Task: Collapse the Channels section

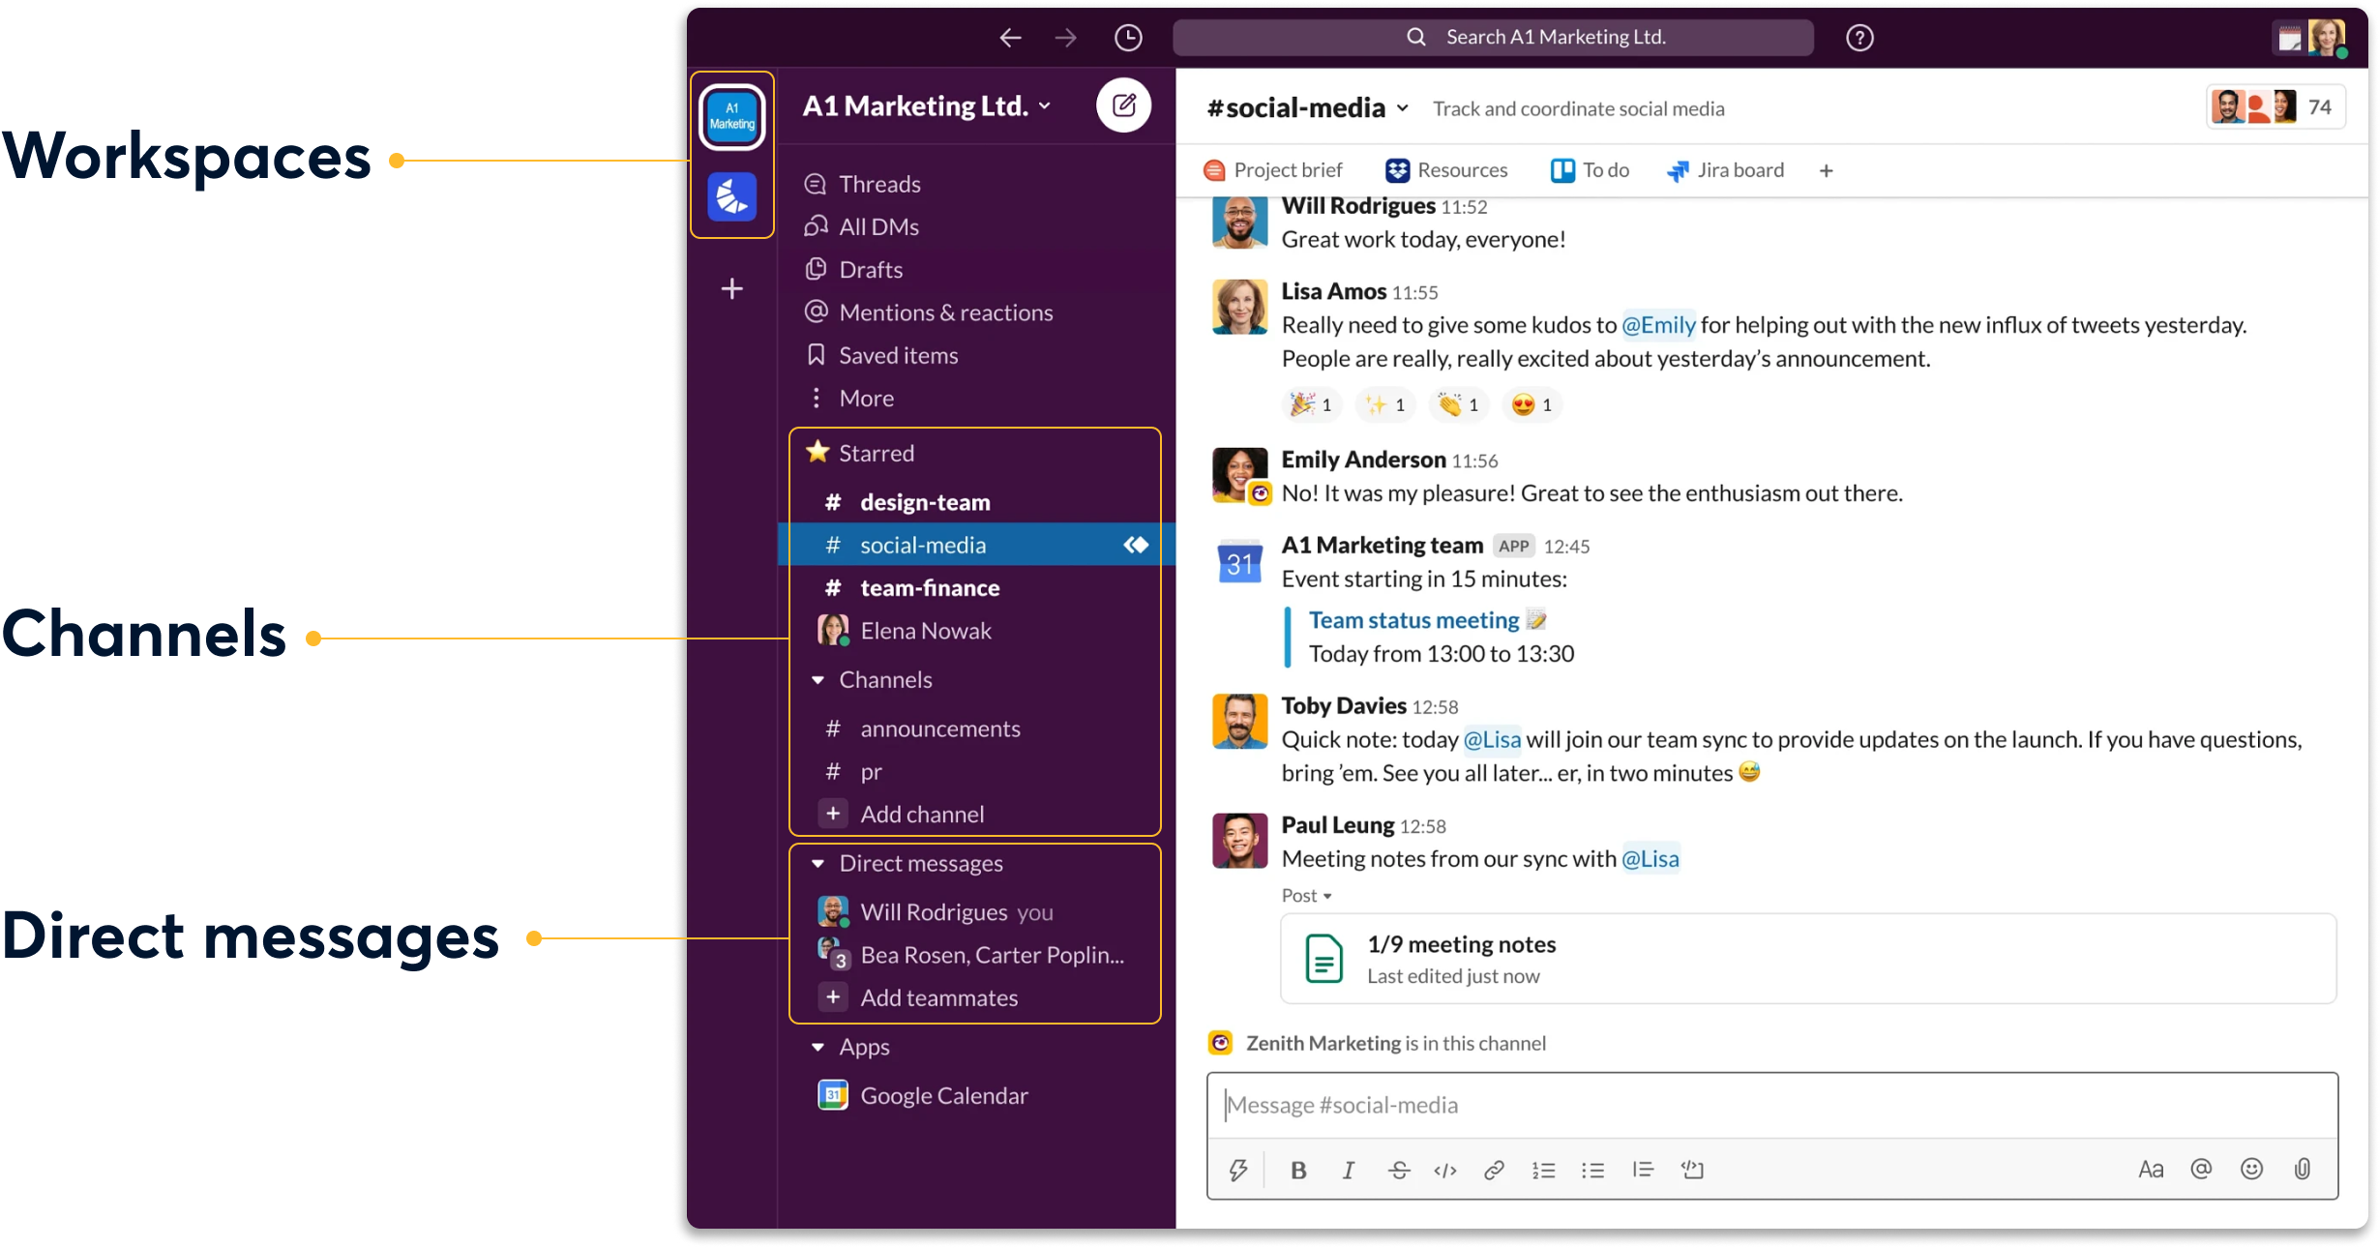Action: pos(818,679)
